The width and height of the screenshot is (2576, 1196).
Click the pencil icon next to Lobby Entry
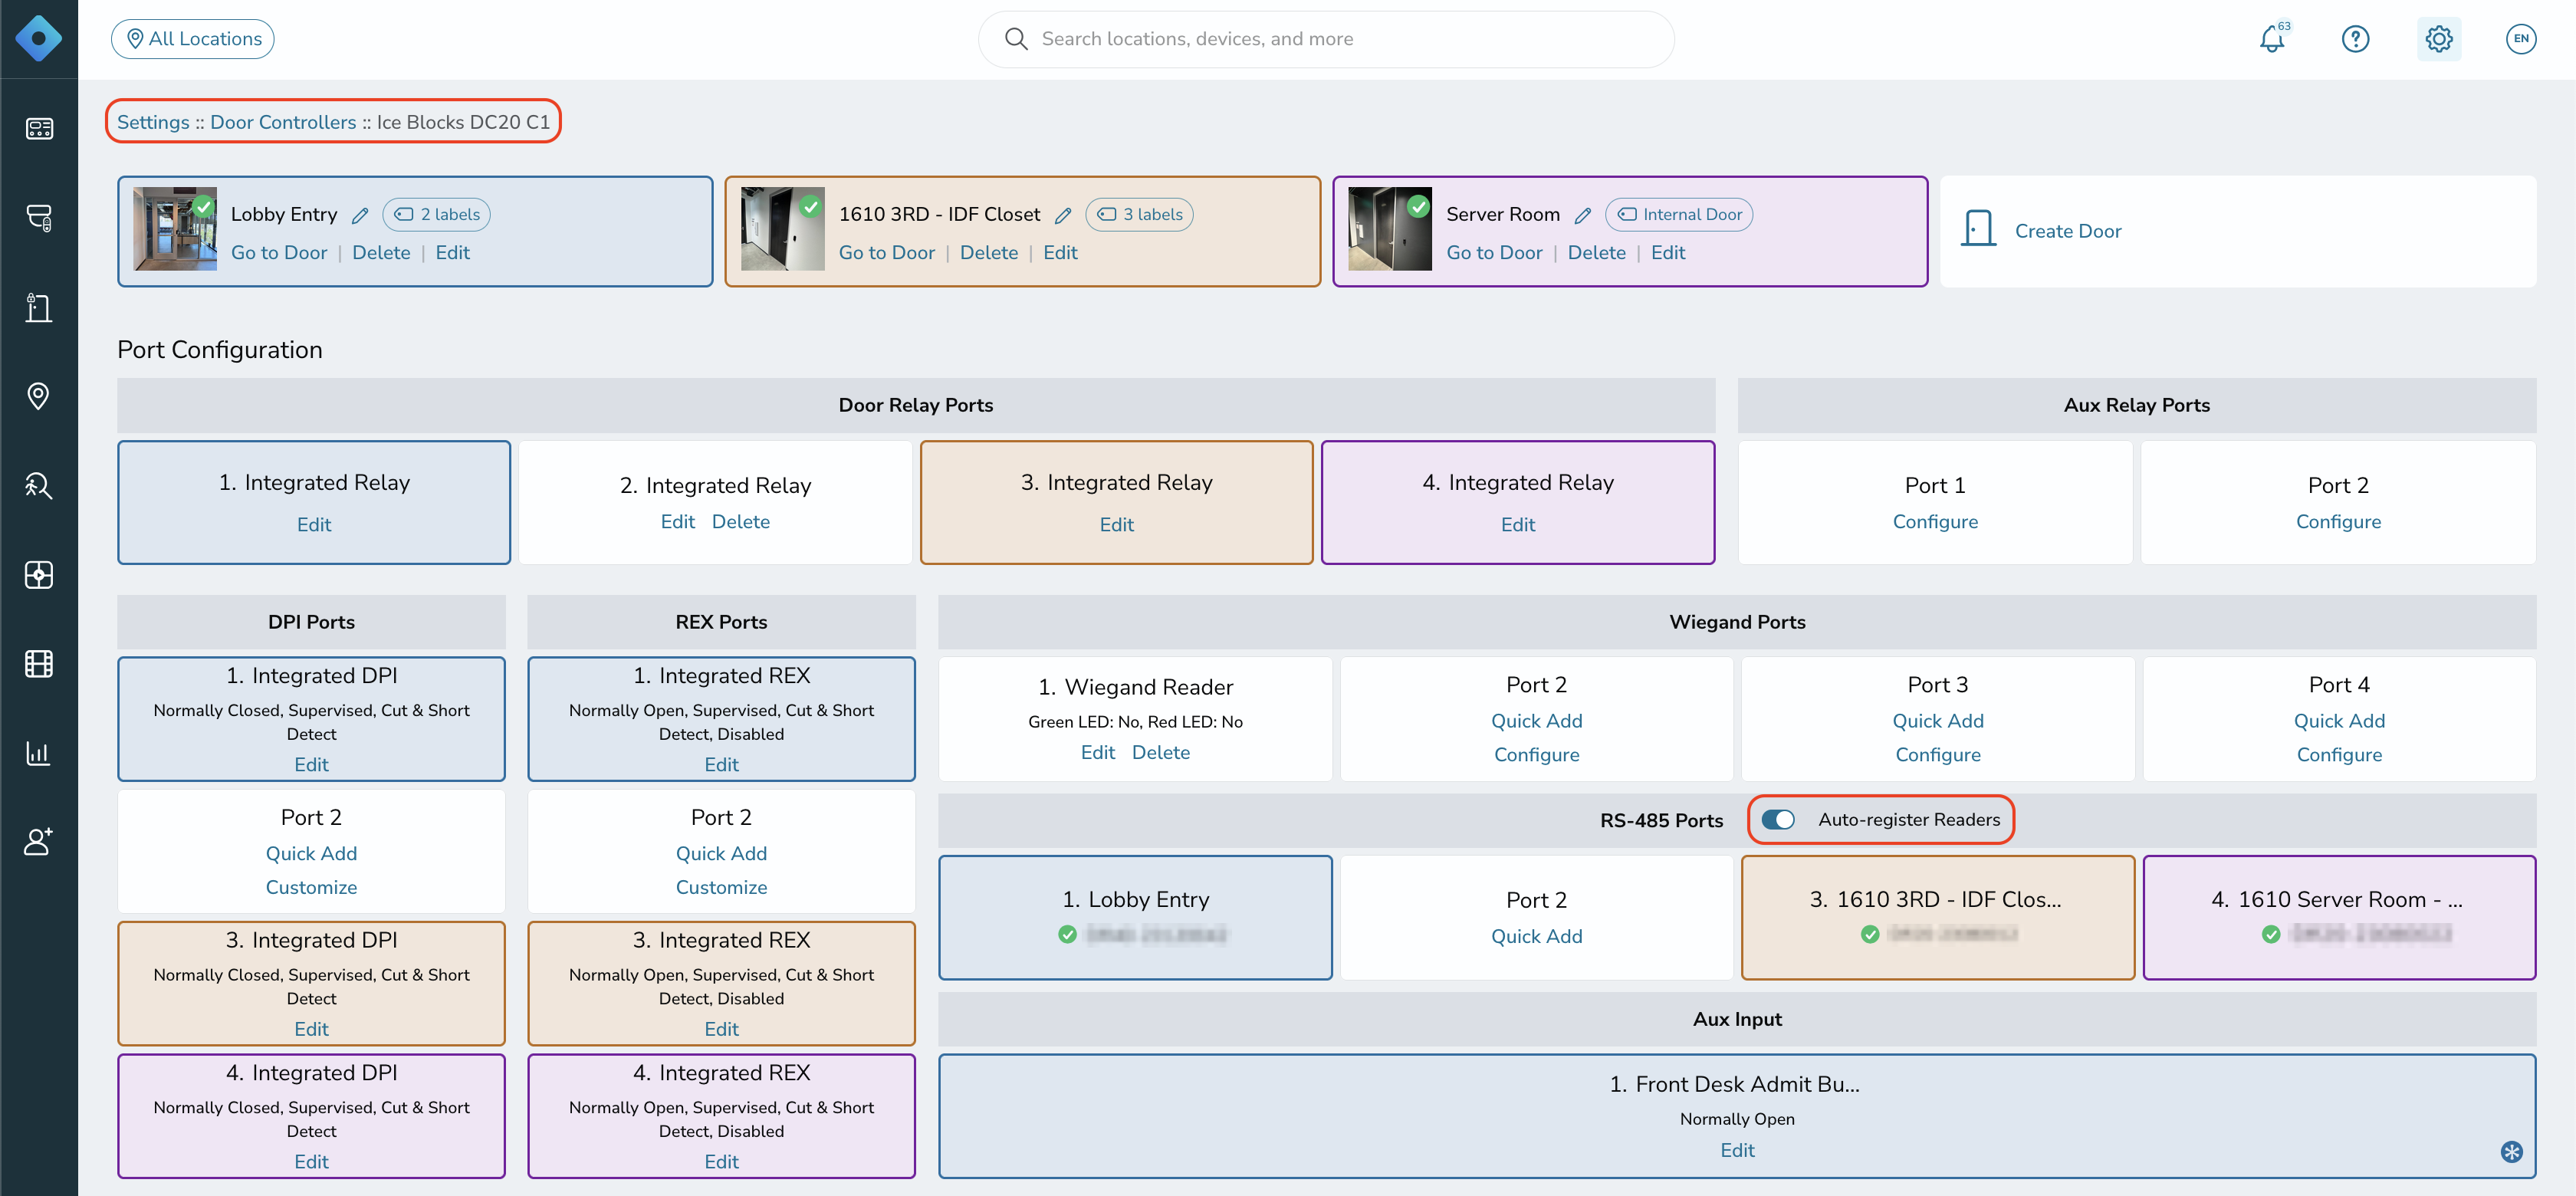point(360,215)
